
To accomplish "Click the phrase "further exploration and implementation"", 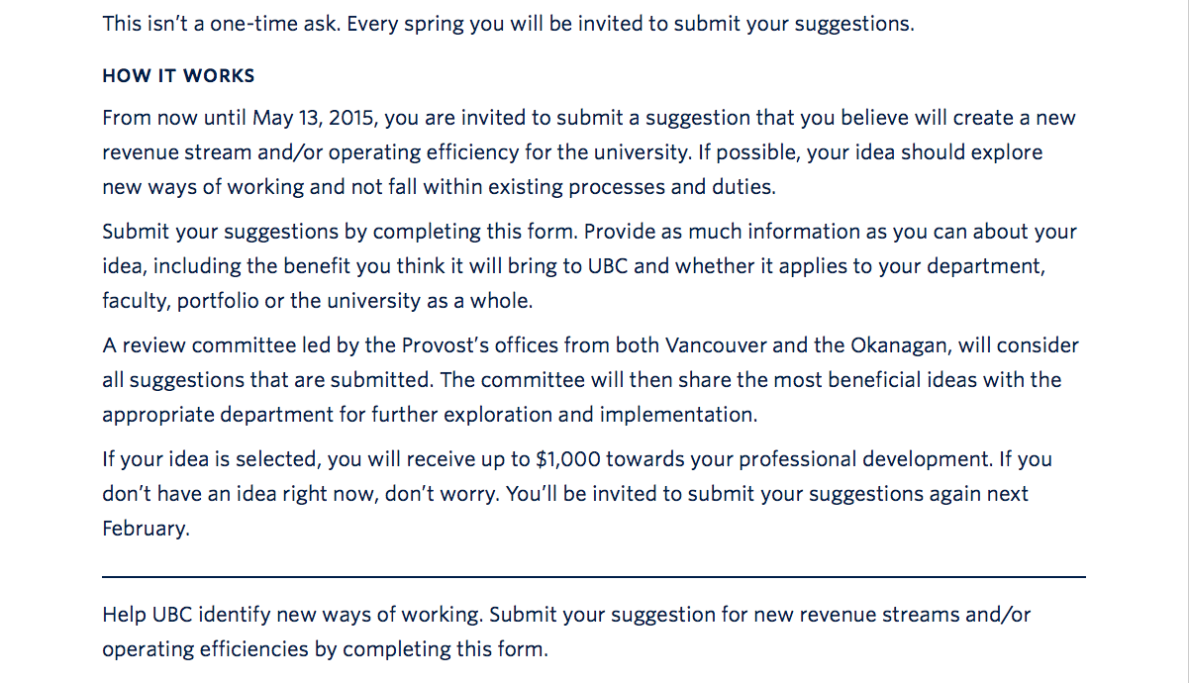I will coord(563,415).
